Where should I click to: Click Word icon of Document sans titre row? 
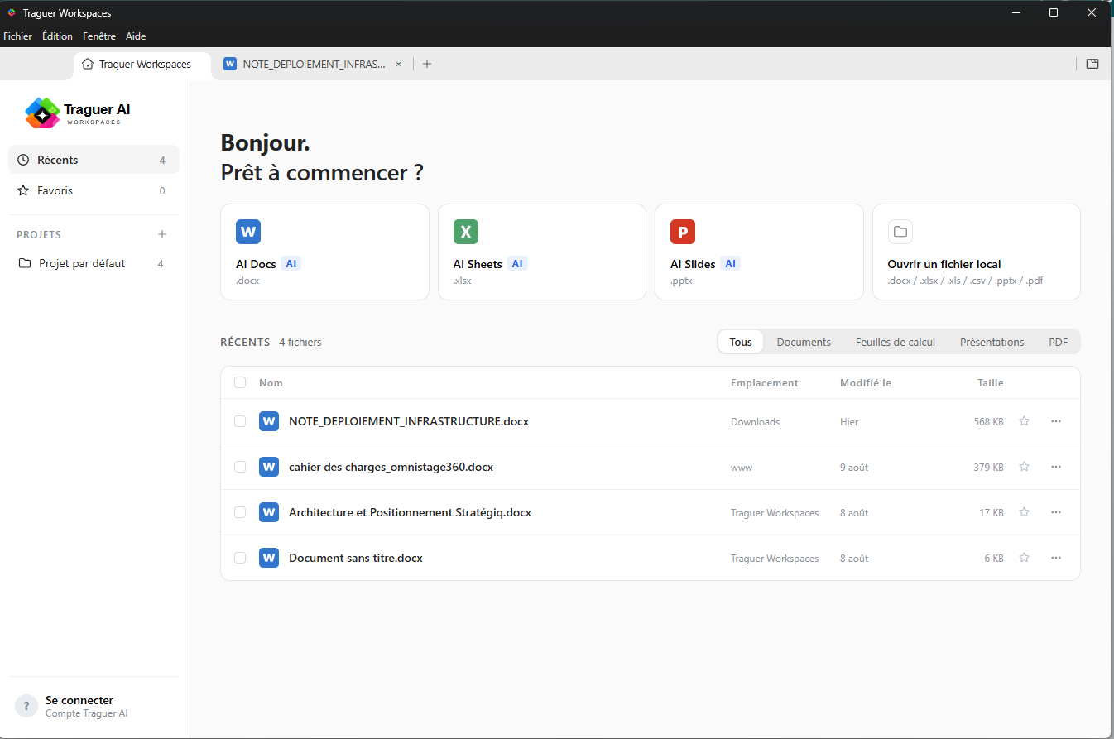pyautogui.click(x=269, y=558)
